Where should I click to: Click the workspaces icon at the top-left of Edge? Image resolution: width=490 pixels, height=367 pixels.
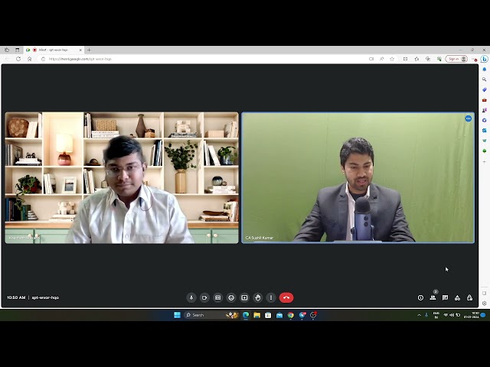7,50
